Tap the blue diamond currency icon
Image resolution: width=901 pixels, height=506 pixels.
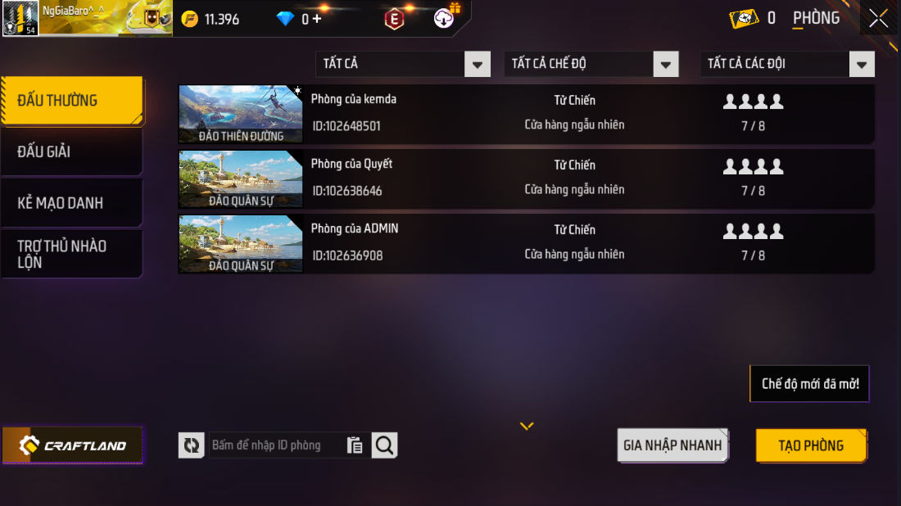(285, 19)
